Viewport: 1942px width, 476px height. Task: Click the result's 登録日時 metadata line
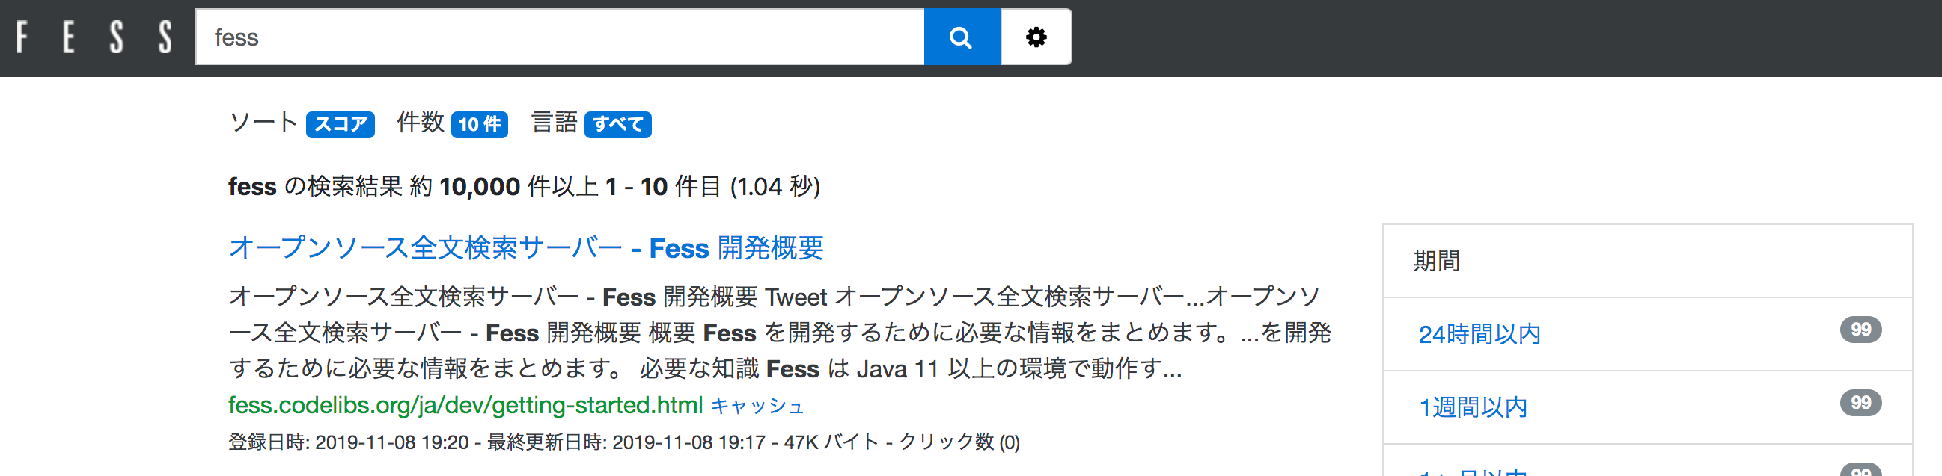click(623, 442)
